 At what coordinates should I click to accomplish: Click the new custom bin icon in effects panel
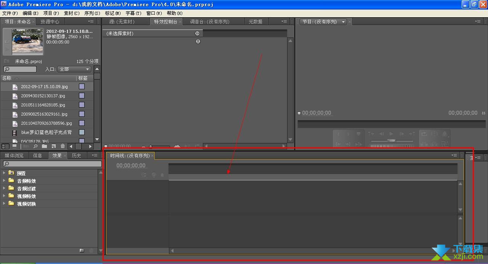click(x=82, y=251)
